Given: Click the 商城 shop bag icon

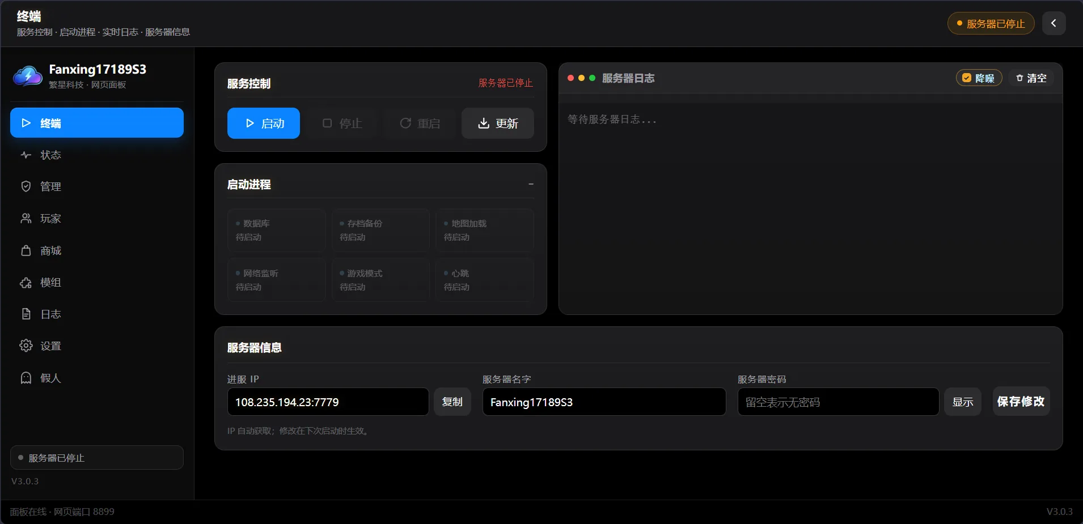Looking at the screenshot, I should click(26, 250).
